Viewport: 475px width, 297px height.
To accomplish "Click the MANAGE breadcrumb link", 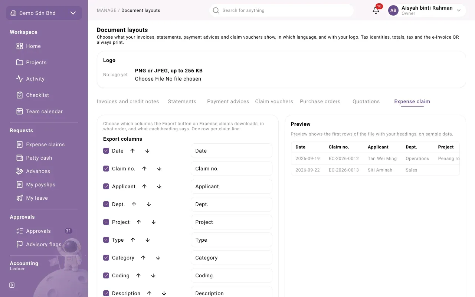I will click(107, 10).
